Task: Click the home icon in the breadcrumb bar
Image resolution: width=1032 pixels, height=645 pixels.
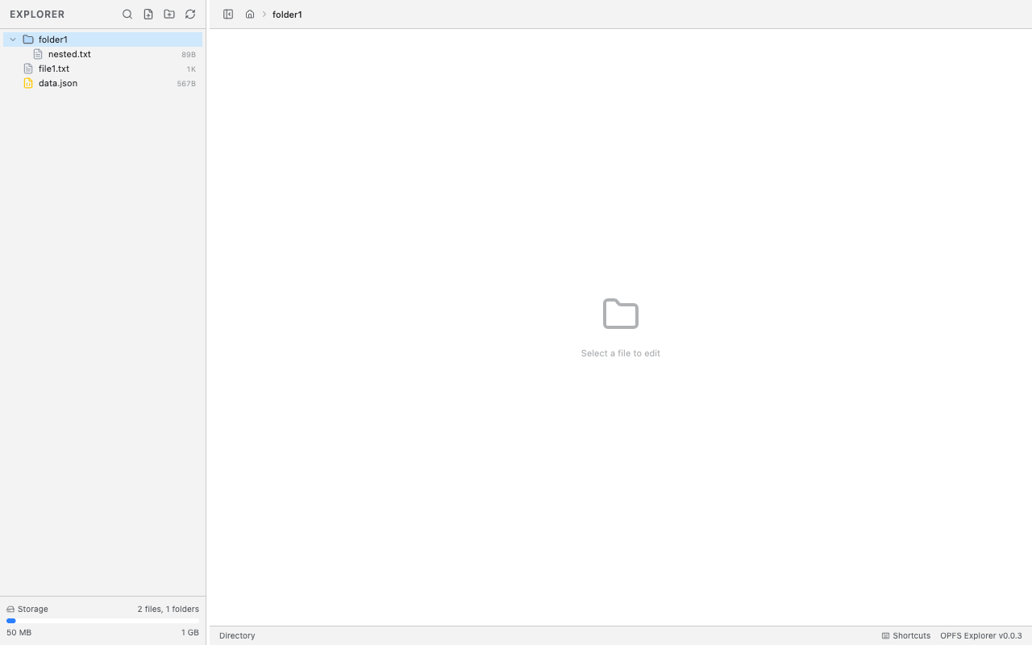Action: (x=250, y=14)
